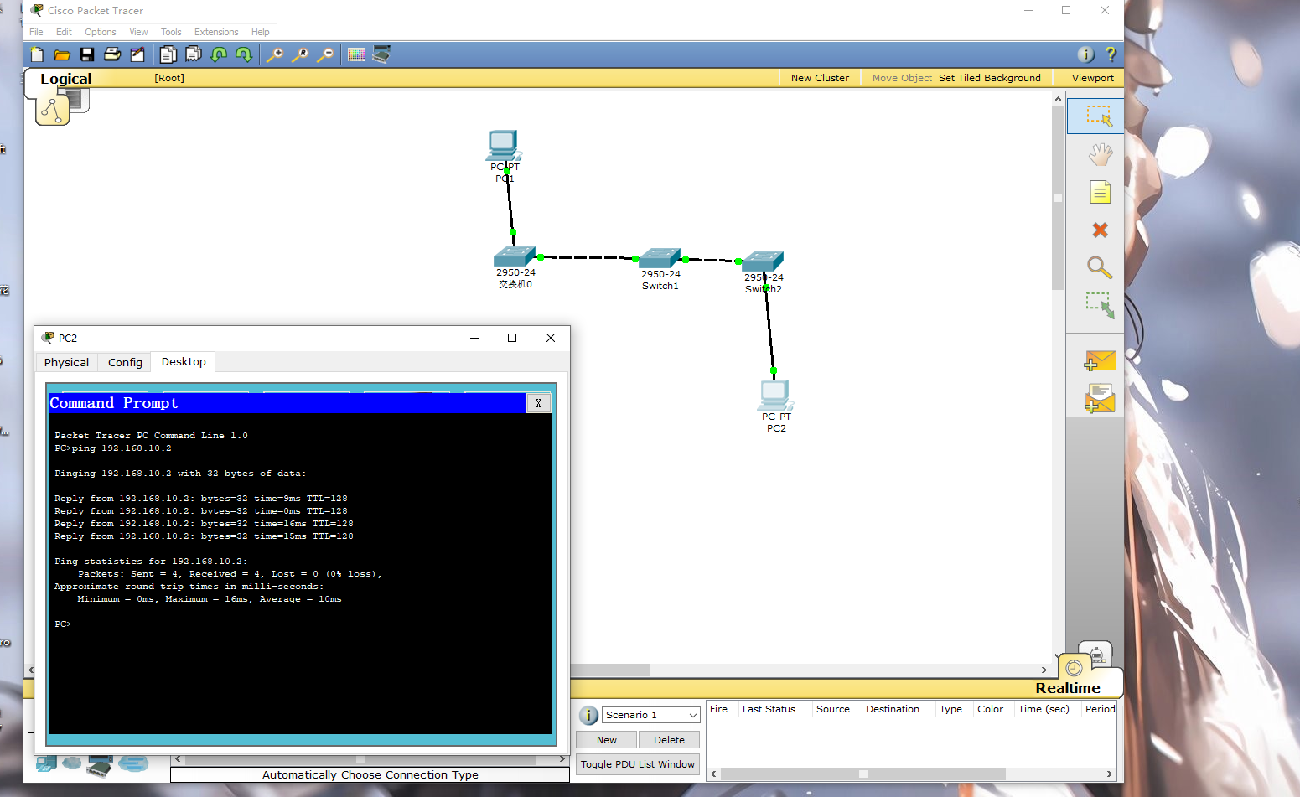Screen dimensions: 1300x797
Task: Select the Resize Shape tool
Action: pos(1100,305)
